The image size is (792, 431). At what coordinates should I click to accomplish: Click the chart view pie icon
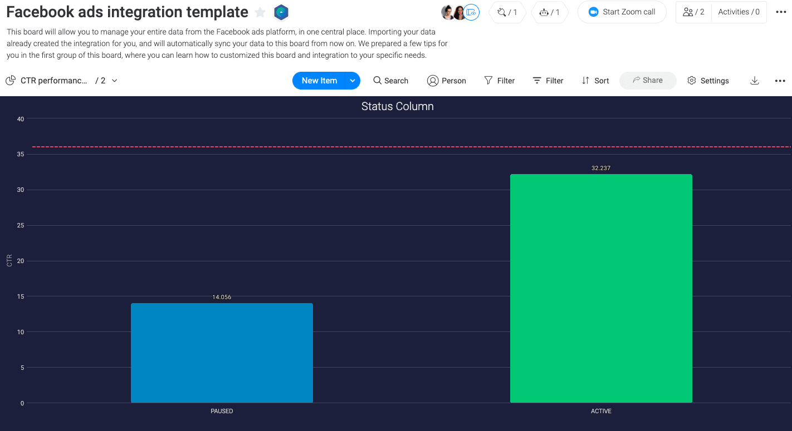[x=11, y=81]
